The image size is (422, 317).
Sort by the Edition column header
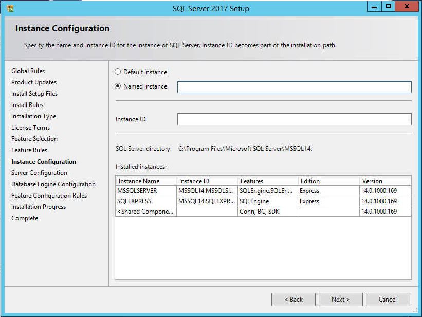[328, 181]
